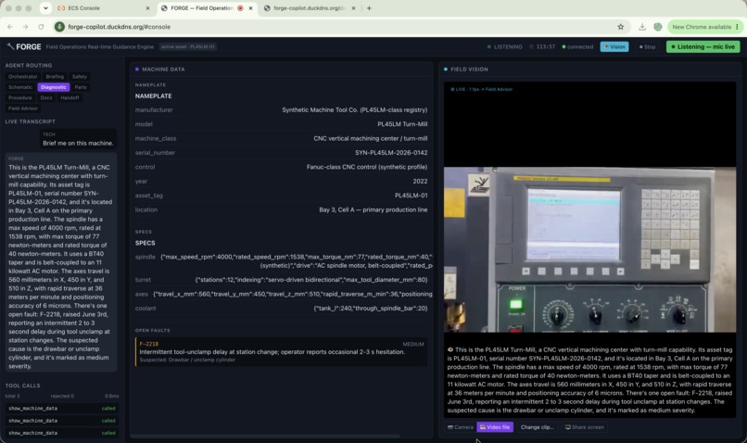The height and width of the screenshot is (443, 747).
Task: Switch to the ECS Console tab
Action: coord(102,8)
